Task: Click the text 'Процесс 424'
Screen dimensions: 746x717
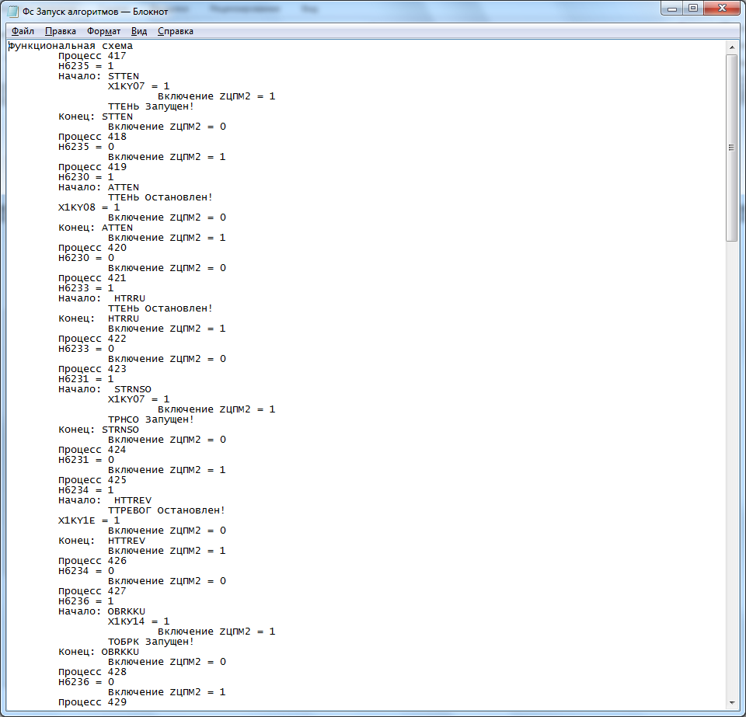Action: click(x=92, y=450)
